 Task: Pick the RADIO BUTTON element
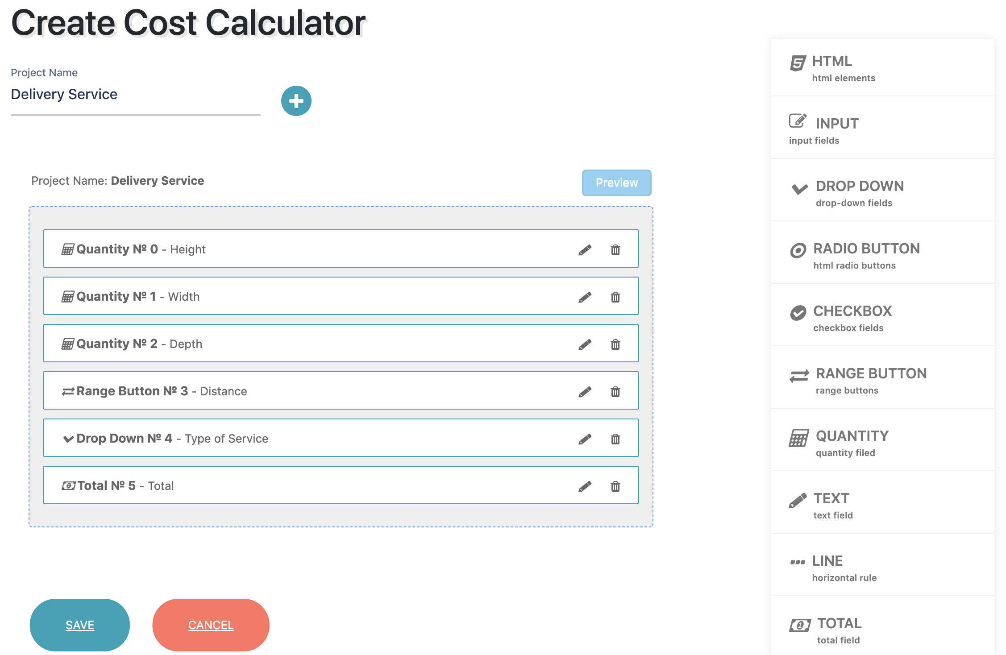(882, 253)
